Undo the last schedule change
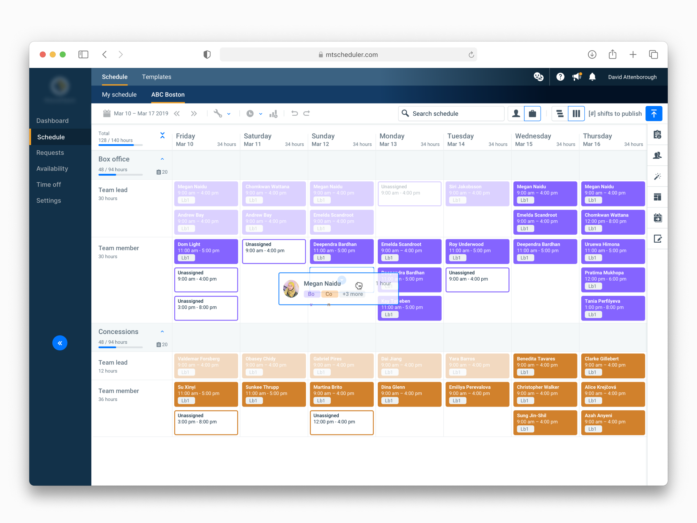The width and height of the screenshot is (697, 523). click(x=294, y=113)
